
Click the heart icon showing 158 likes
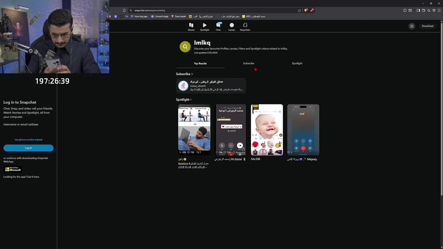[225, 152]
